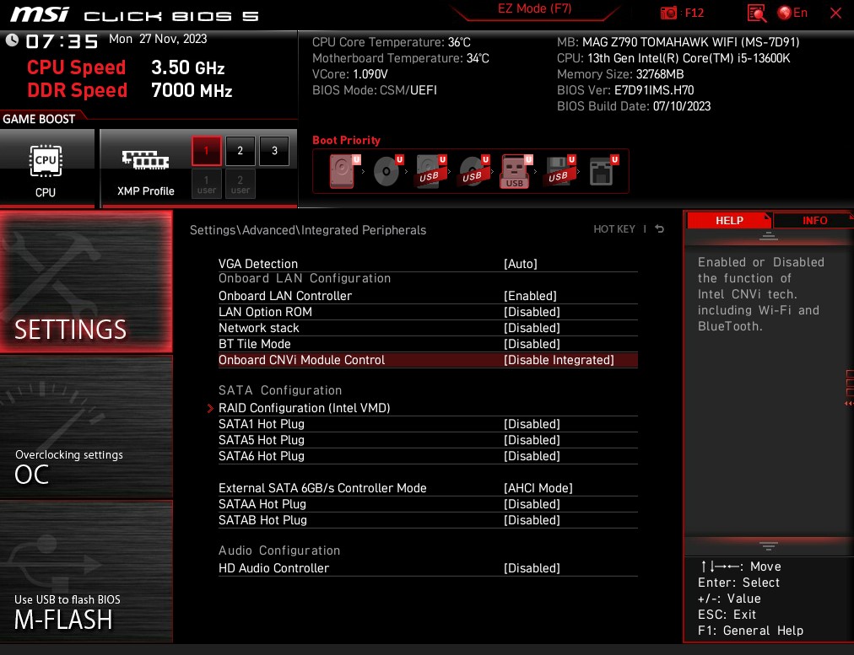The image size is (854, 655).
Task: Click the right-edge side panel expander
Action: [849, 389]
